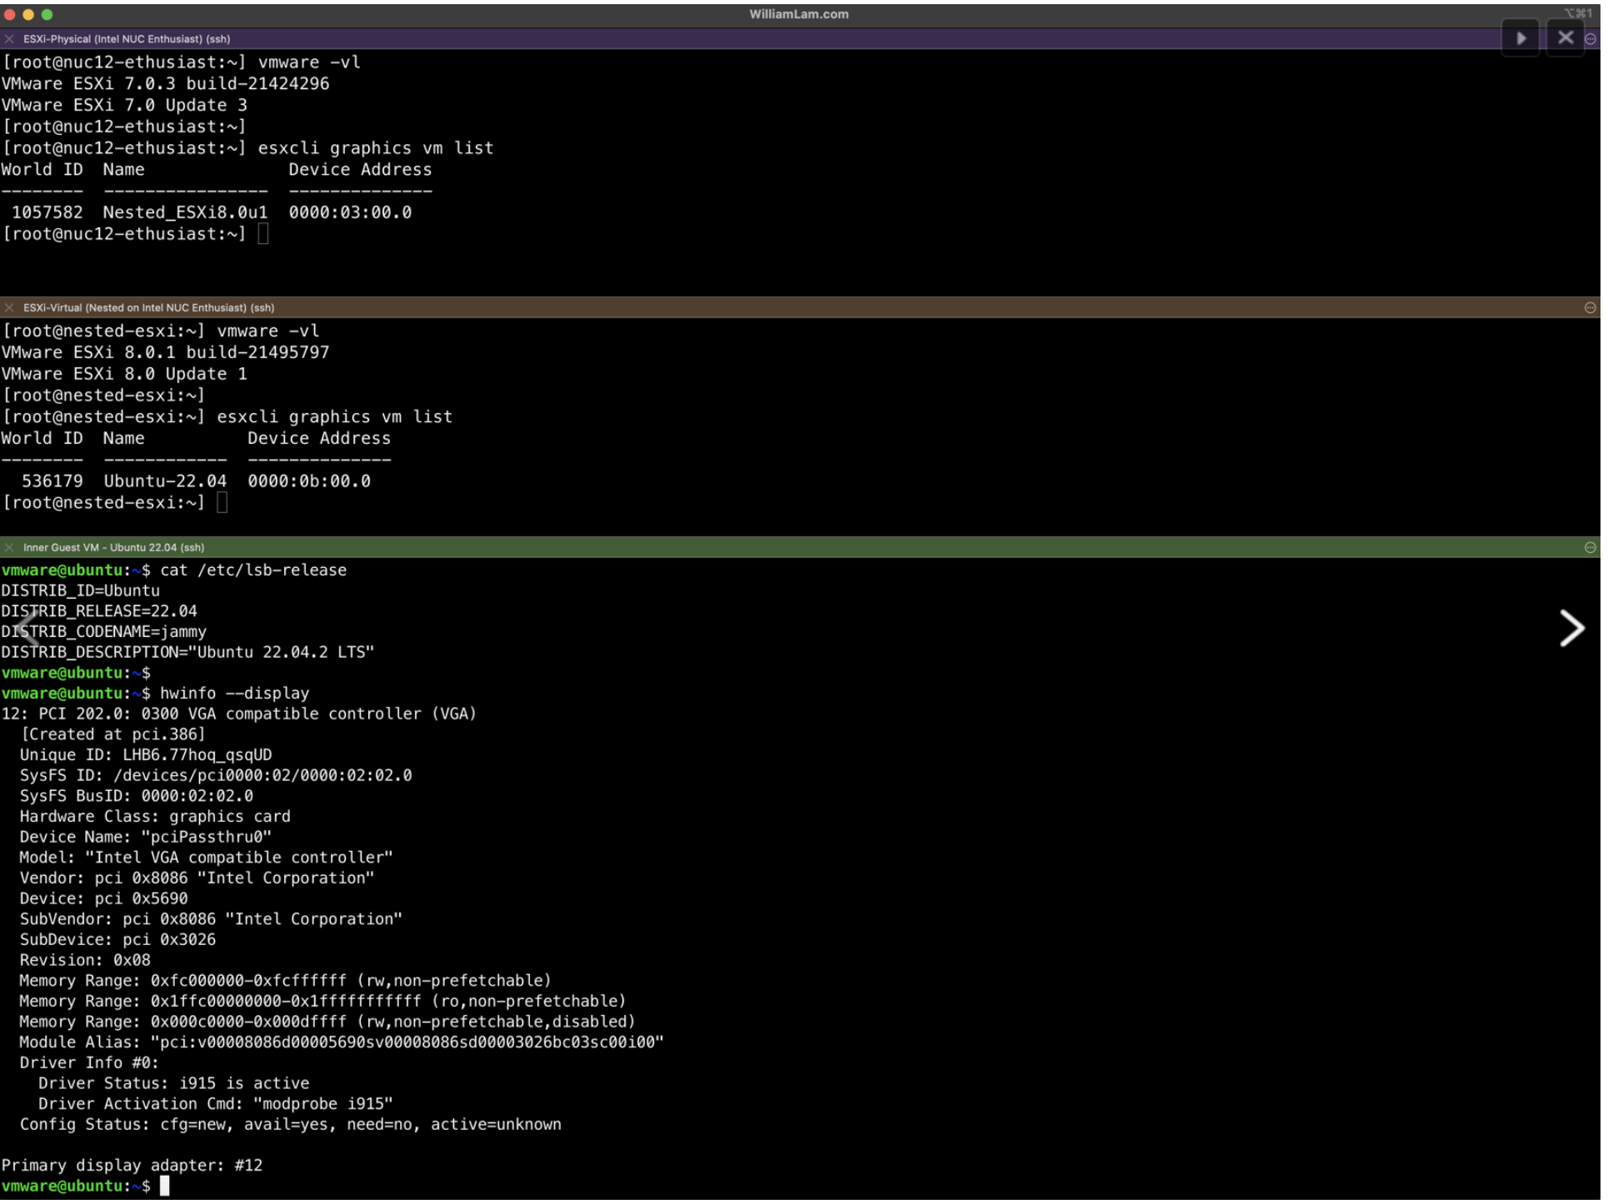Click the Unique ID LHB6.77hoq_qsqUD line
The width and height of the screenshot is (1608, 1204).
147,758
